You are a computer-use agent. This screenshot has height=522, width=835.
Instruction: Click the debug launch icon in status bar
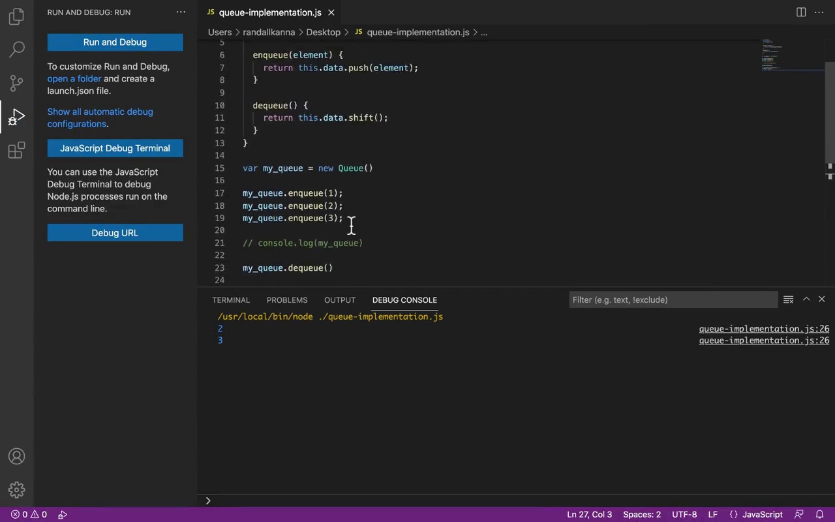[63, 514]
